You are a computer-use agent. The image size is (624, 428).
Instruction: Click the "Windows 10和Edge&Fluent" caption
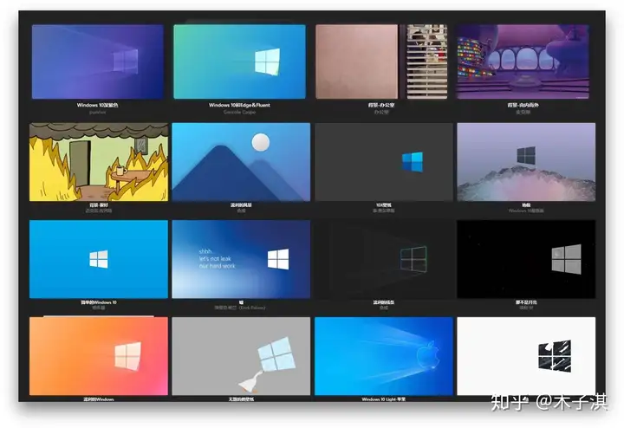click(x=239, y=105)
